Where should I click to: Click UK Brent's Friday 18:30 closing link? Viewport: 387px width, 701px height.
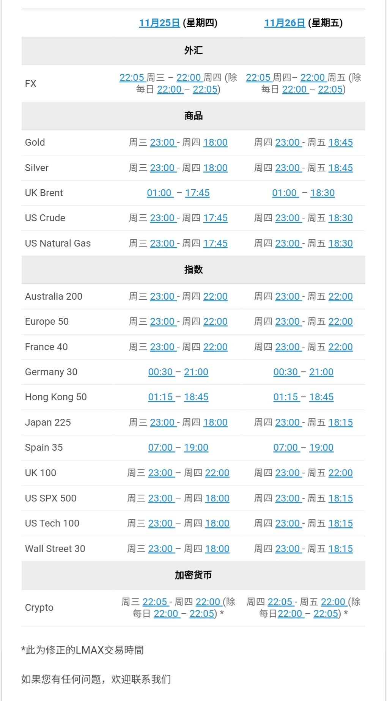pyautogui.click(x=322, y=193)
